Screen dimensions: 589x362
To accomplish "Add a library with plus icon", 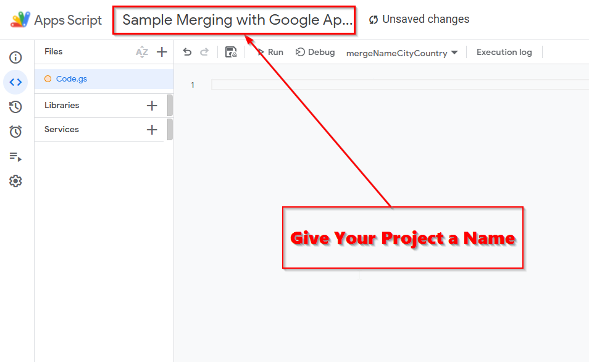I will (x=152, y=106).
